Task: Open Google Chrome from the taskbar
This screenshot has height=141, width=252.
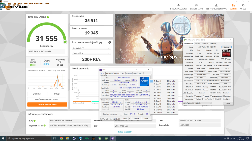Action: pyautogui.click(x=61, y=138)
